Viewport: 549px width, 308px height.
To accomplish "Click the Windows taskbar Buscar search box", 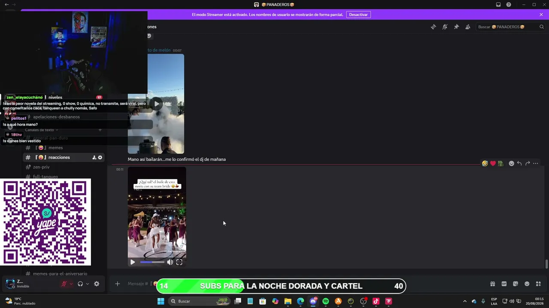I will click(199, 301).
